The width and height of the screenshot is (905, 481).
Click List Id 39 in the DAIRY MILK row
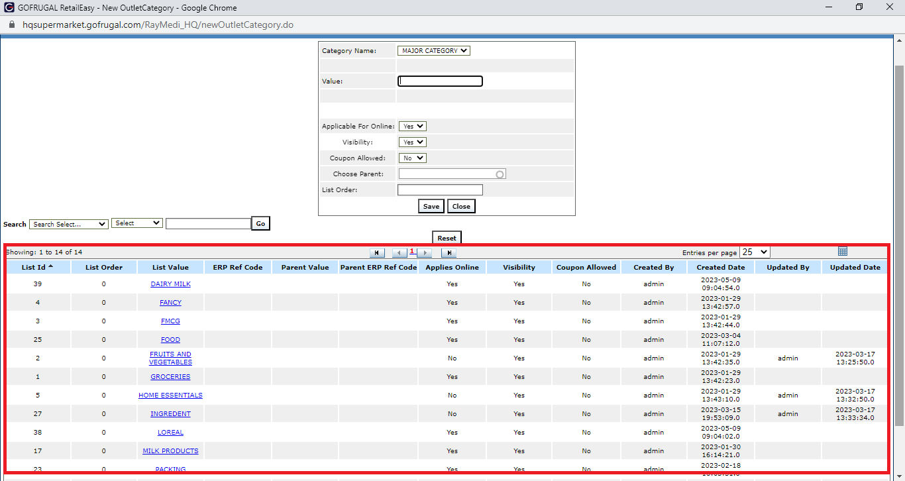pyautogui.click(x=38, y=284)
